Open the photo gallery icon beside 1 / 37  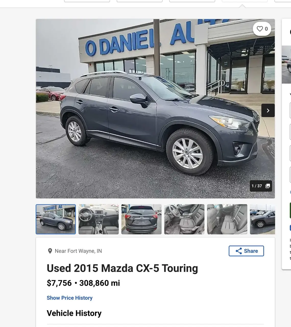[x=268, y=186]
